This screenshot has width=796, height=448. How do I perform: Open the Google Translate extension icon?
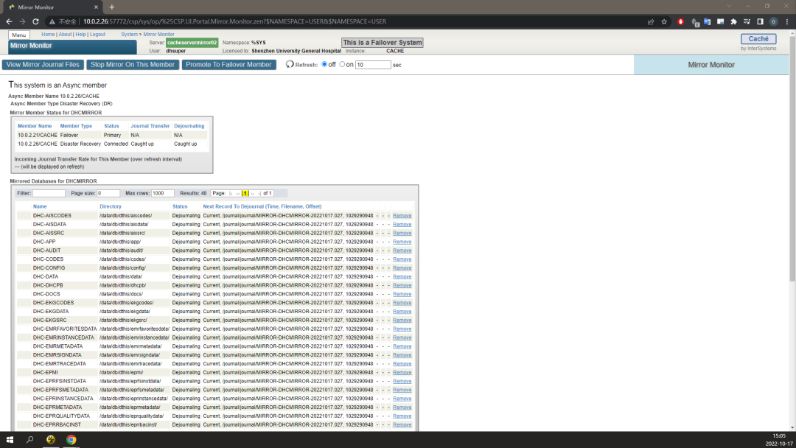[x=707, y=21]
